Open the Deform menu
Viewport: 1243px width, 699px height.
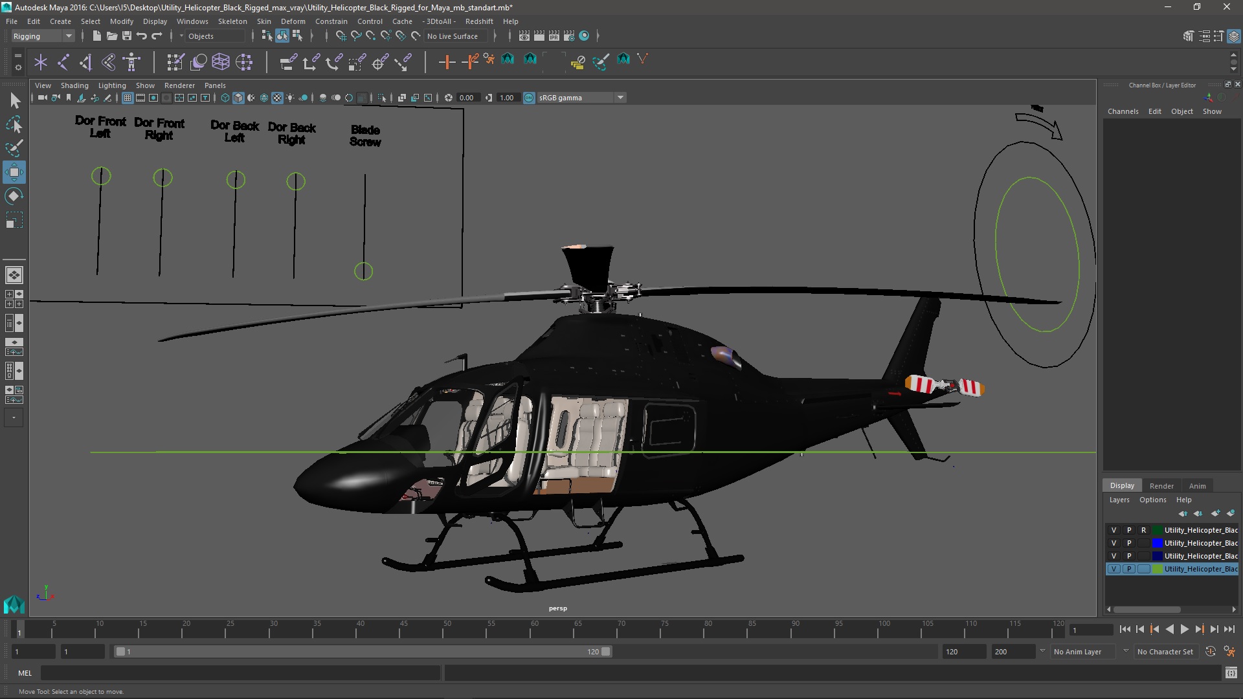[x=293, y=21]
